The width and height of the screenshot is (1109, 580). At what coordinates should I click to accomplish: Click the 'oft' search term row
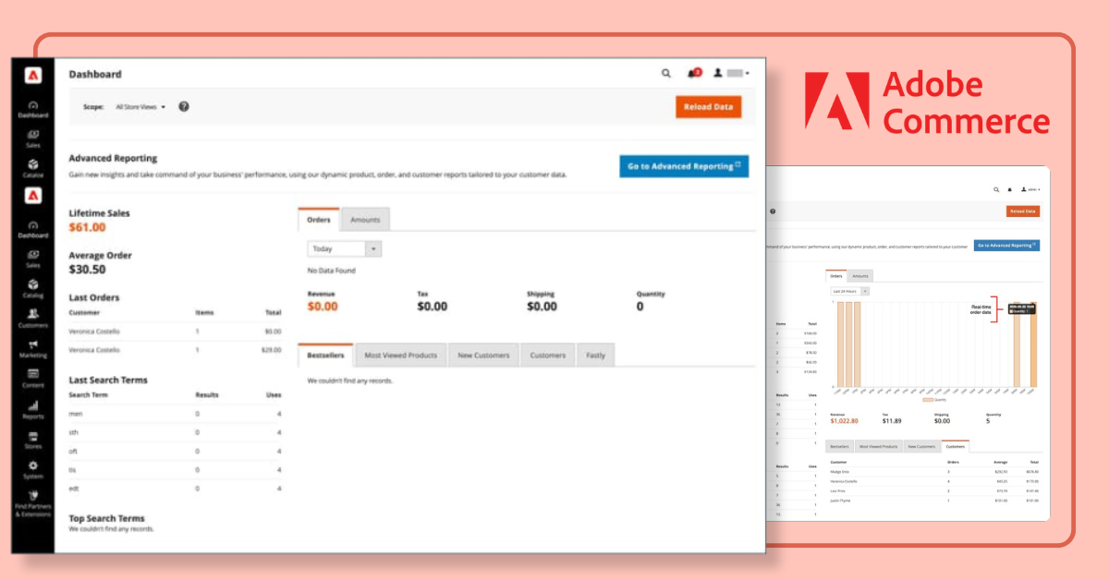(x=176, y=451)
